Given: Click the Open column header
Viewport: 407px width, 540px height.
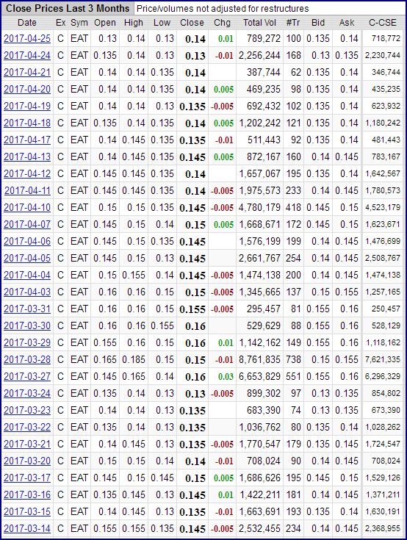Looking at the screenshot, I should (105, 22).
